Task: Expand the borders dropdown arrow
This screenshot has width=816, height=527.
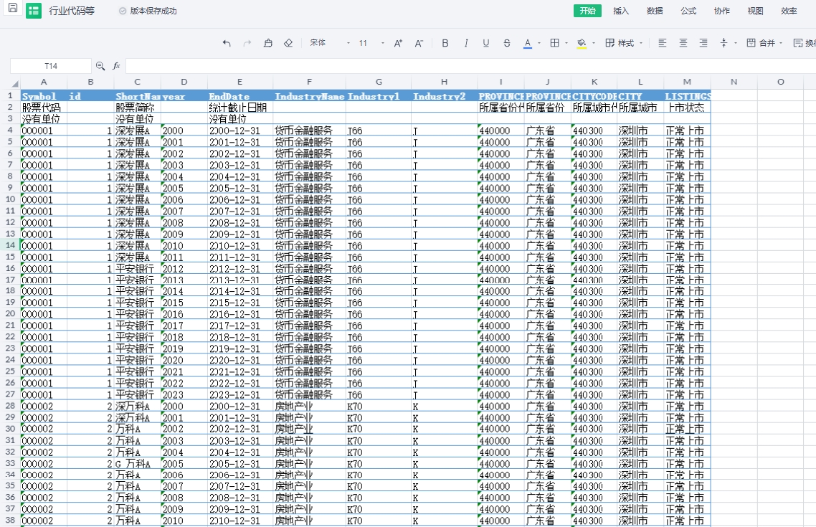Action: 566,44
